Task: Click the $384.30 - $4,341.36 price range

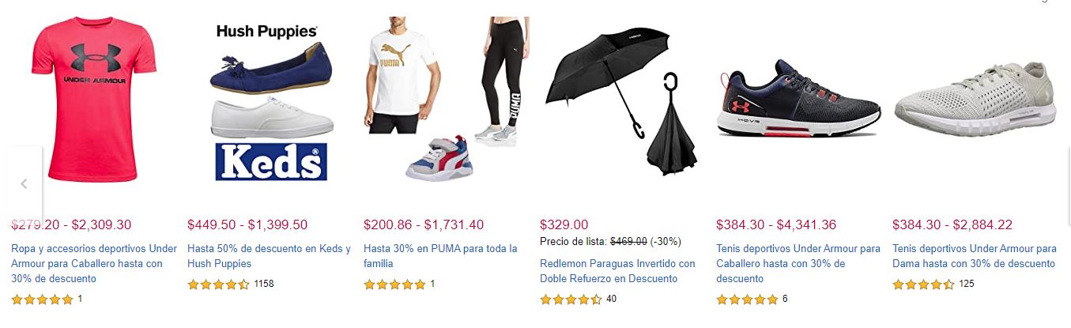Action: 776,225
